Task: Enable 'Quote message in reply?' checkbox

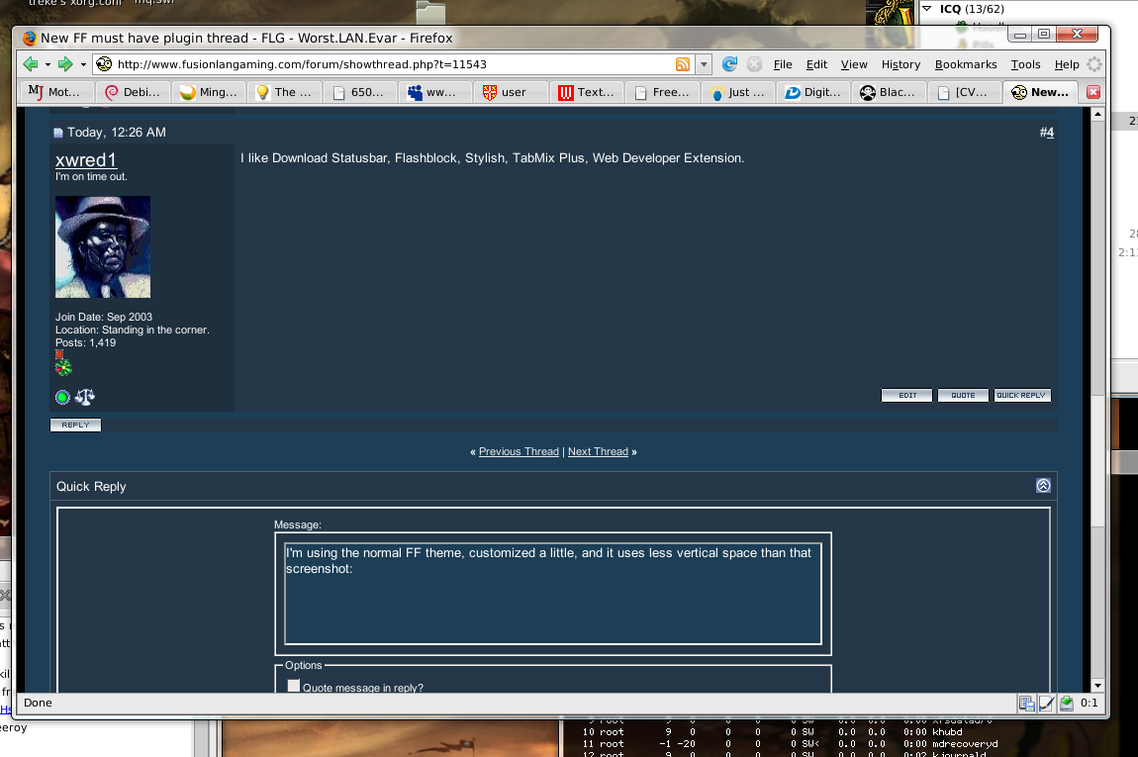Action: [293, 686]
